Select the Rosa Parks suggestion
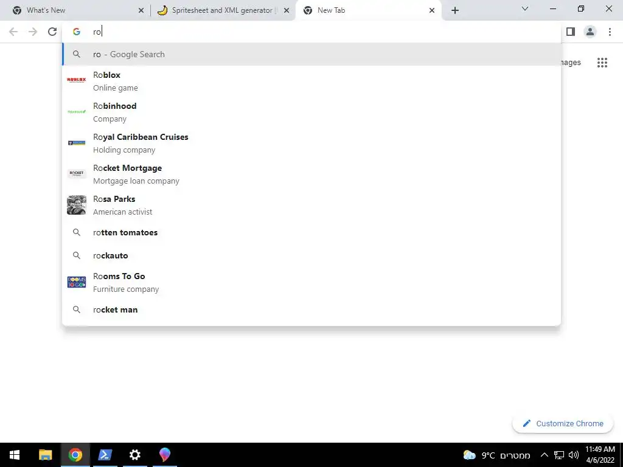 coord(311,205)
